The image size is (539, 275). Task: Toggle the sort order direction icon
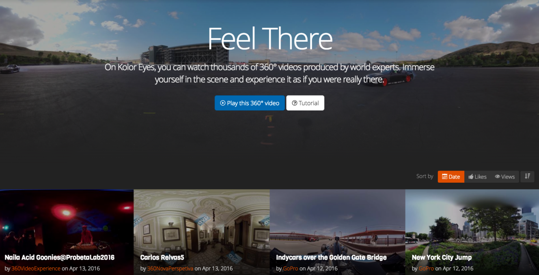(x=527, y=176)
